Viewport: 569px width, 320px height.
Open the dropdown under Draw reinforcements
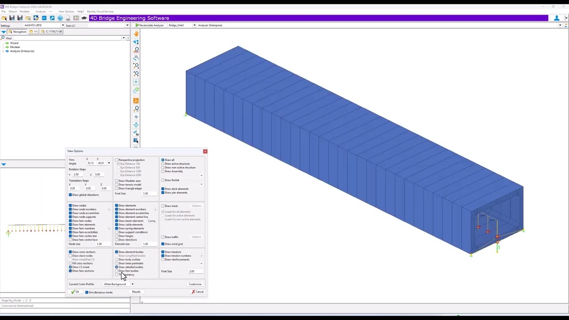pyautogui.click(x=201, y=264)
